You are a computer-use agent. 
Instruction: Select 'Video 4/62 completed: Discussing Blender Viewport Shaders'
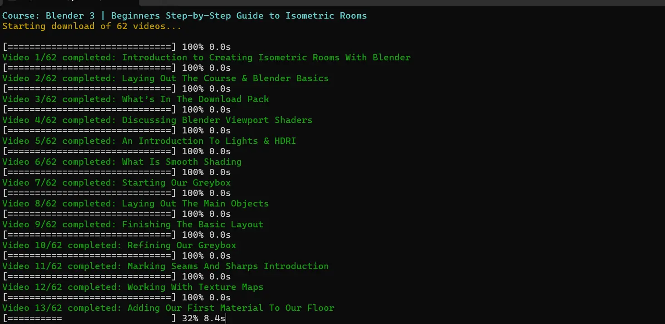(157, 120)
